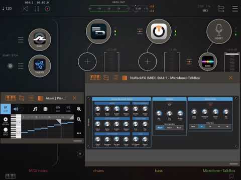241x180 pixels.
Task: Add an effect slot on the bass channel
Action: [x=148, y=61]
